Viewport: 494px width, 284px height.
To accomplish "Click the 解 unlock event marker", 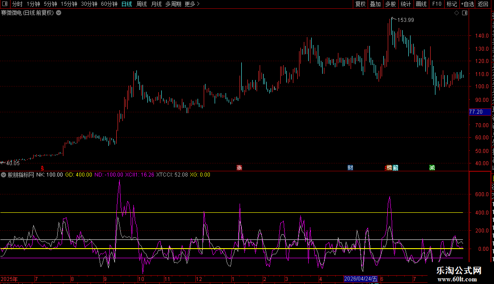I will (395, 168).
